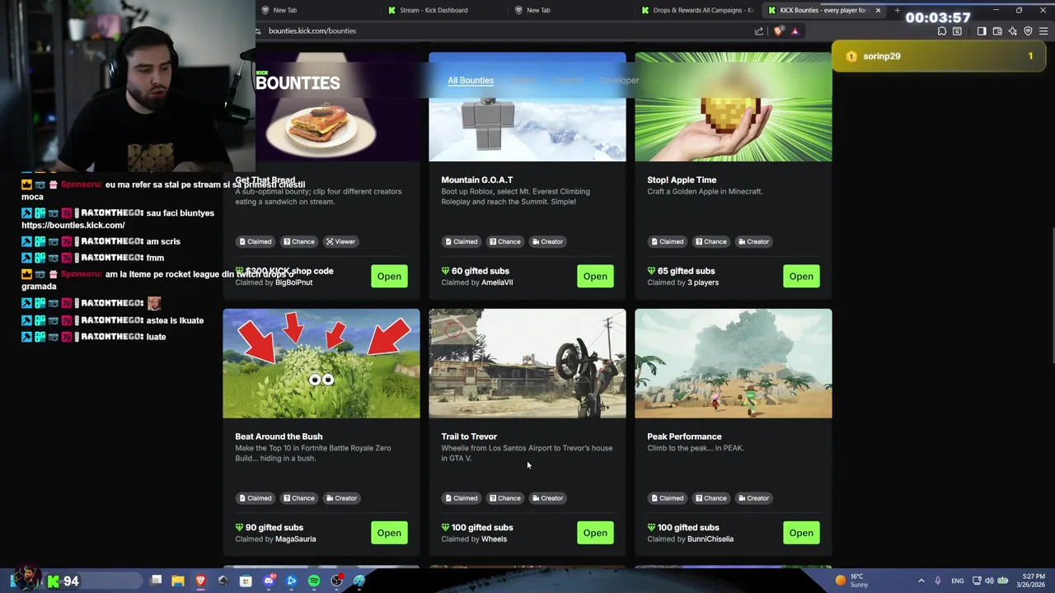Click the network icon in system tray

point(977,581)
